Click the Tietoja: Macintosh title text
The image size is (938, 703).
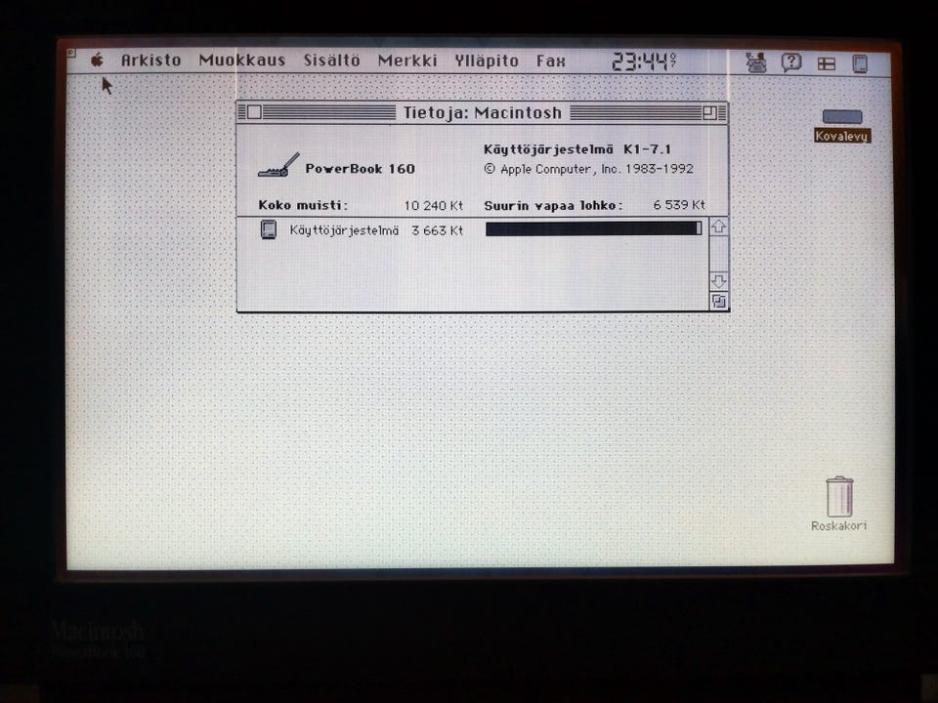click(x=482, y=112)
